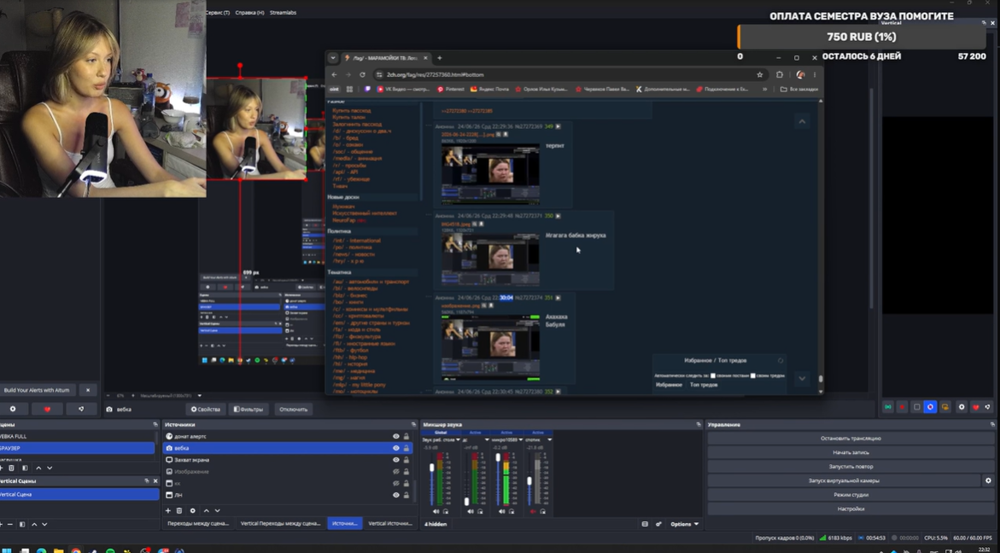Move selected source up in Sources list
The image size is (1000, 553).
206,510
